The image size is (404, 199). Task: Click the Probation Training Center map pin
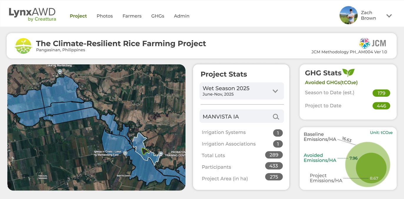pyautogui.click(x=161, y=153)
